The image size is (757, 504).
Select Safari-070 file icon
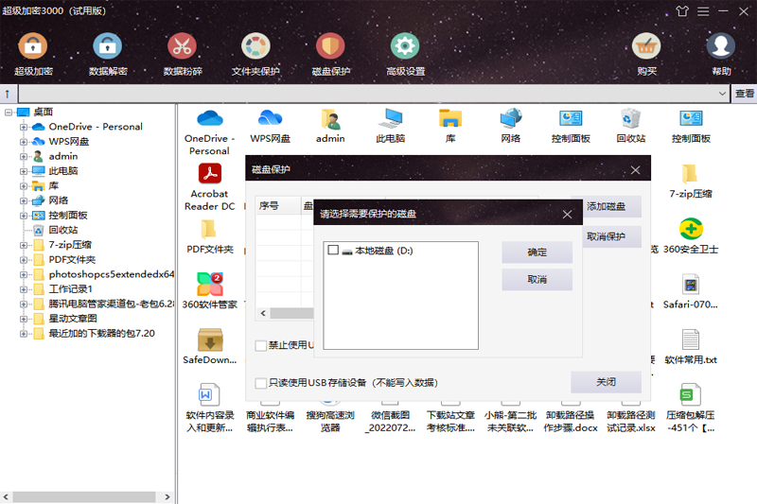pyautogui.click(x=691, y=291)
